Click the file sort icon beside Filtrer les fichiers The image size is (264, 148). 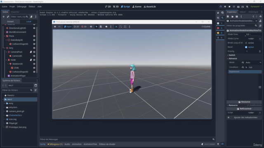[x=36, y=90]
